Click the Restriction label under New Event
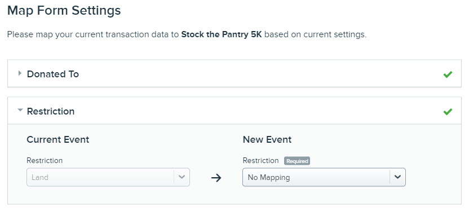Viewport: 469px width, 211px height. [260, 160]
